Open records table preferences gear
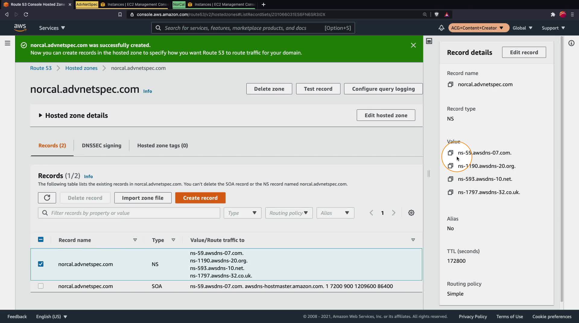 pos(411,213)
